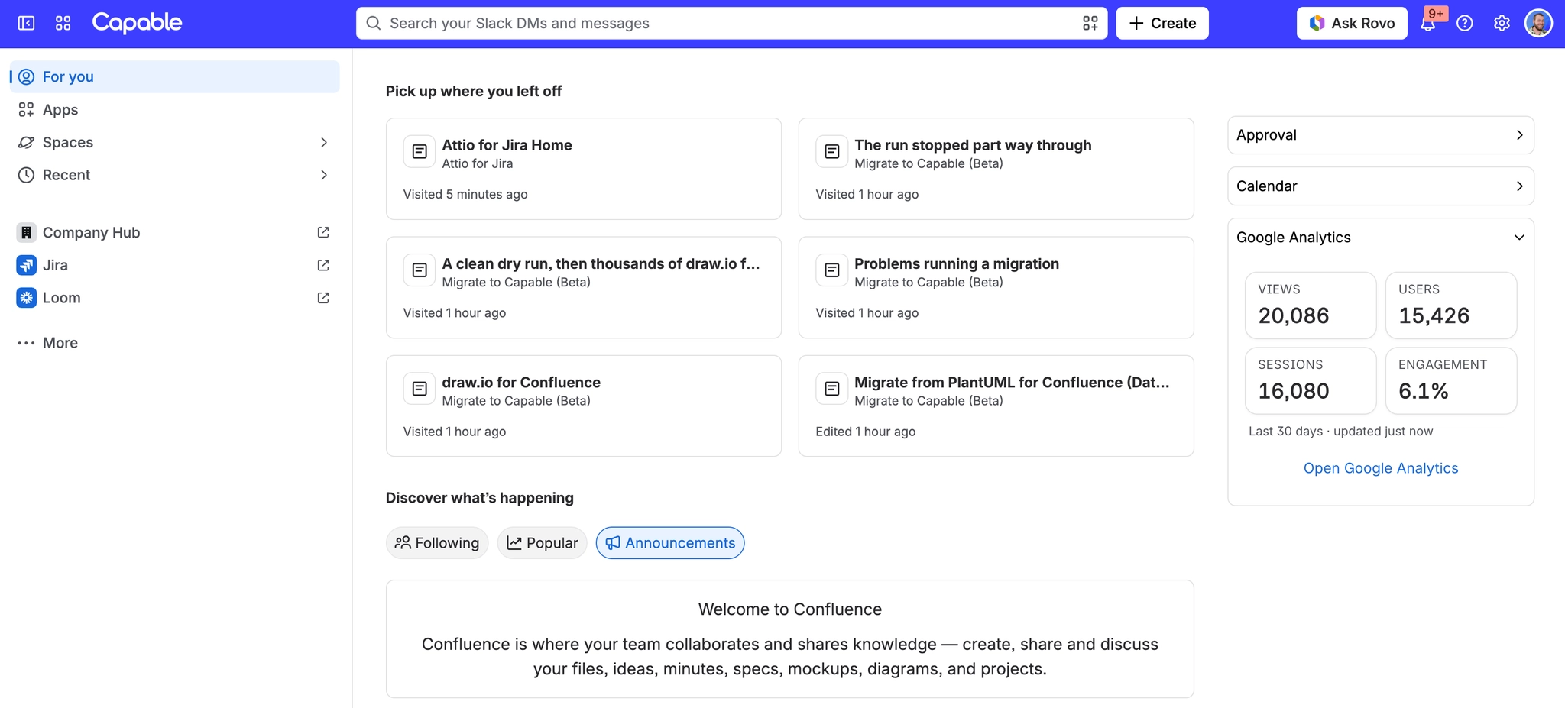
Task: Expand the Calendar panel
Action: [1381, 186]
